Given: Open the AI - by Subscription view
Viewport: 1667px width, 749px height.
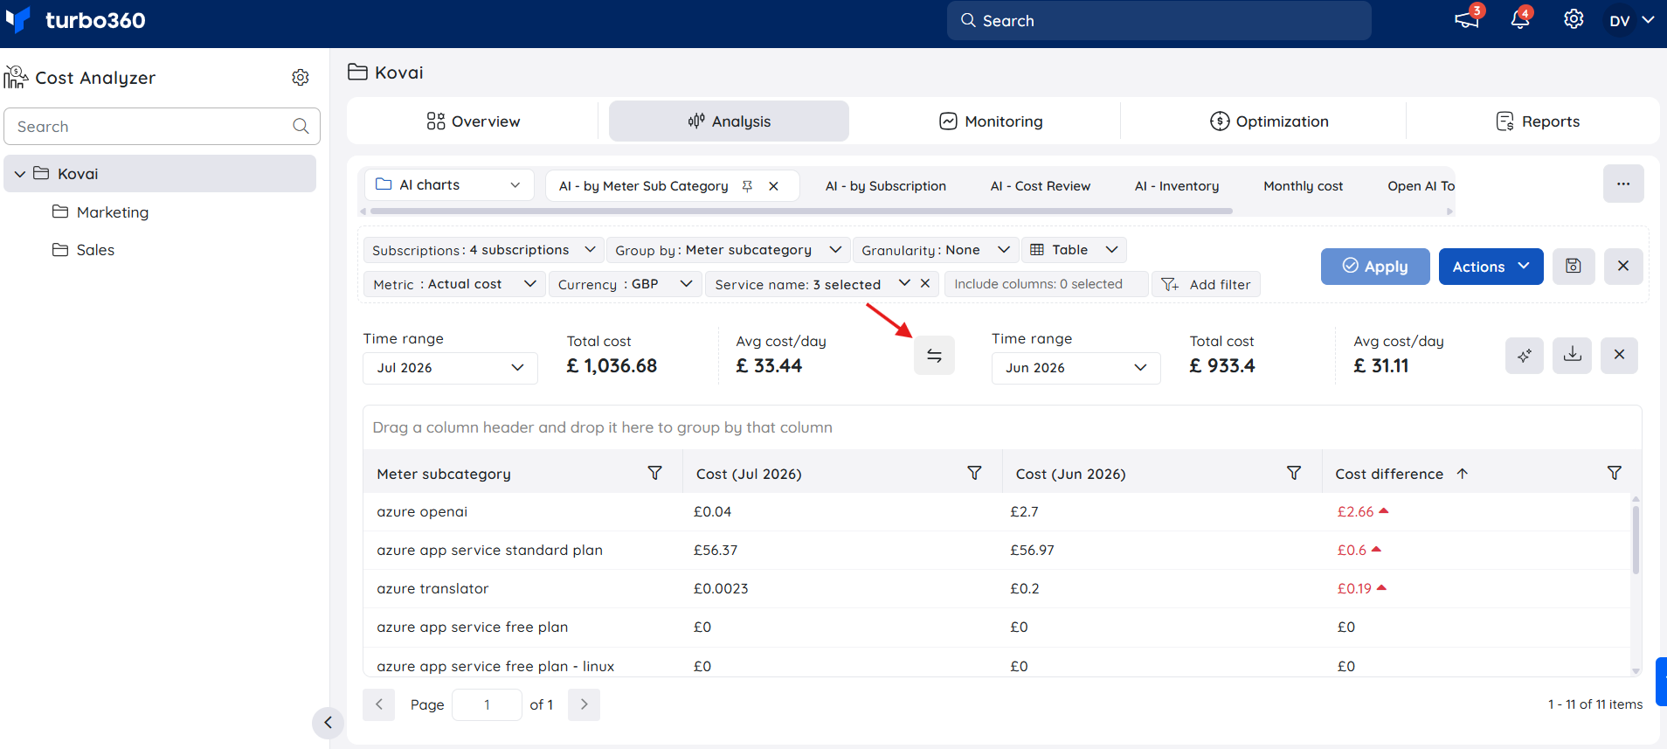Looking at the screenshot, I should pyautogui.click(x=885, y=186).
